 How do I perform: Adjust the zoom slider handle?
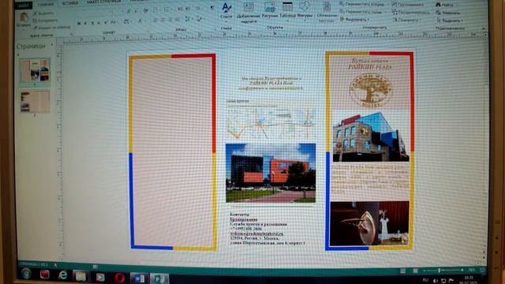(439, 270)
